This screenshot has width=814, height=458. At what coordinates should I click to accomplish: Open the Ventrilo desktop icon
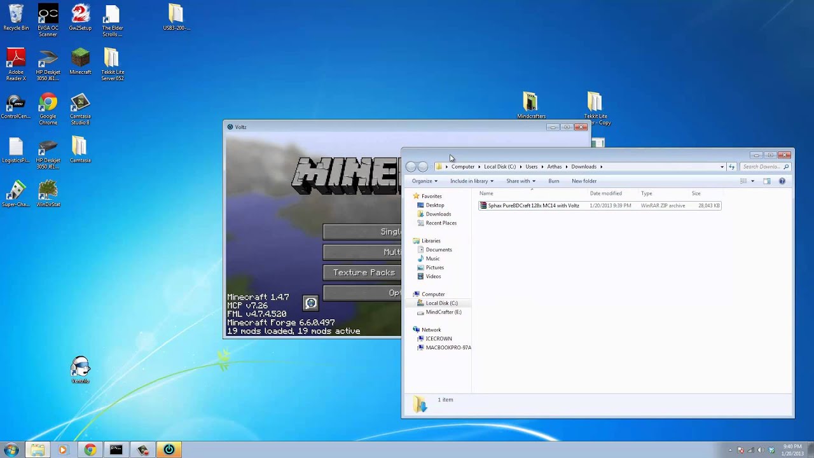[x=80, y=370]
